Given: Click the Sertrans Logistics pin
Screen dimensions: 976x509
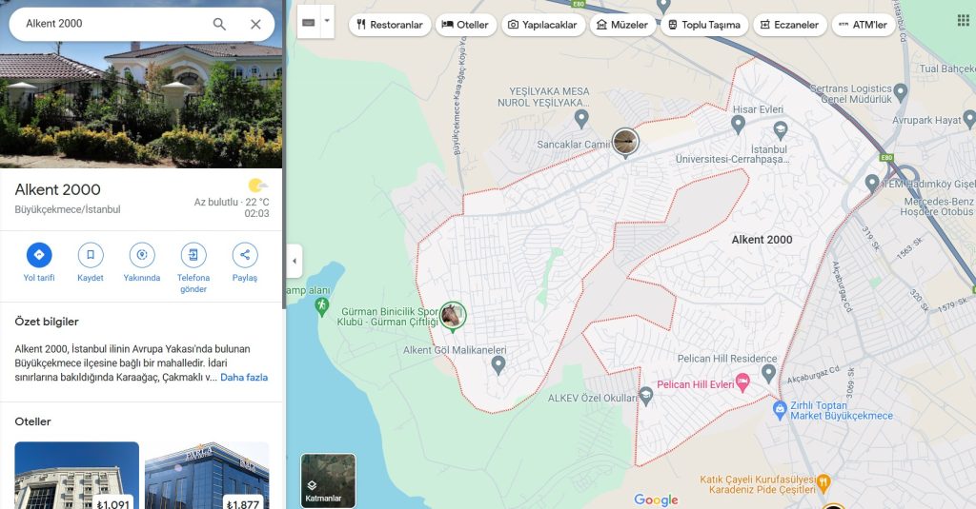Looking at the screenshot, I should [x=900, y=93].
